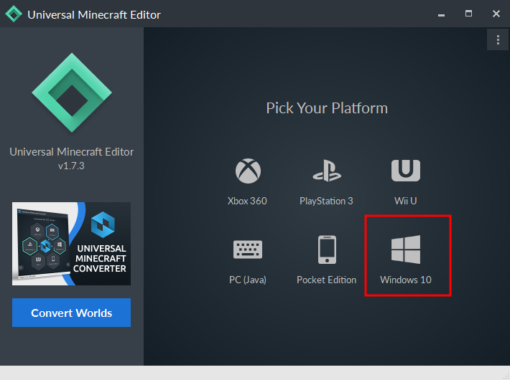510x380 pixels.
Task: Minimize the Universal Minecraft Editor window
Action: pos(441,14)
